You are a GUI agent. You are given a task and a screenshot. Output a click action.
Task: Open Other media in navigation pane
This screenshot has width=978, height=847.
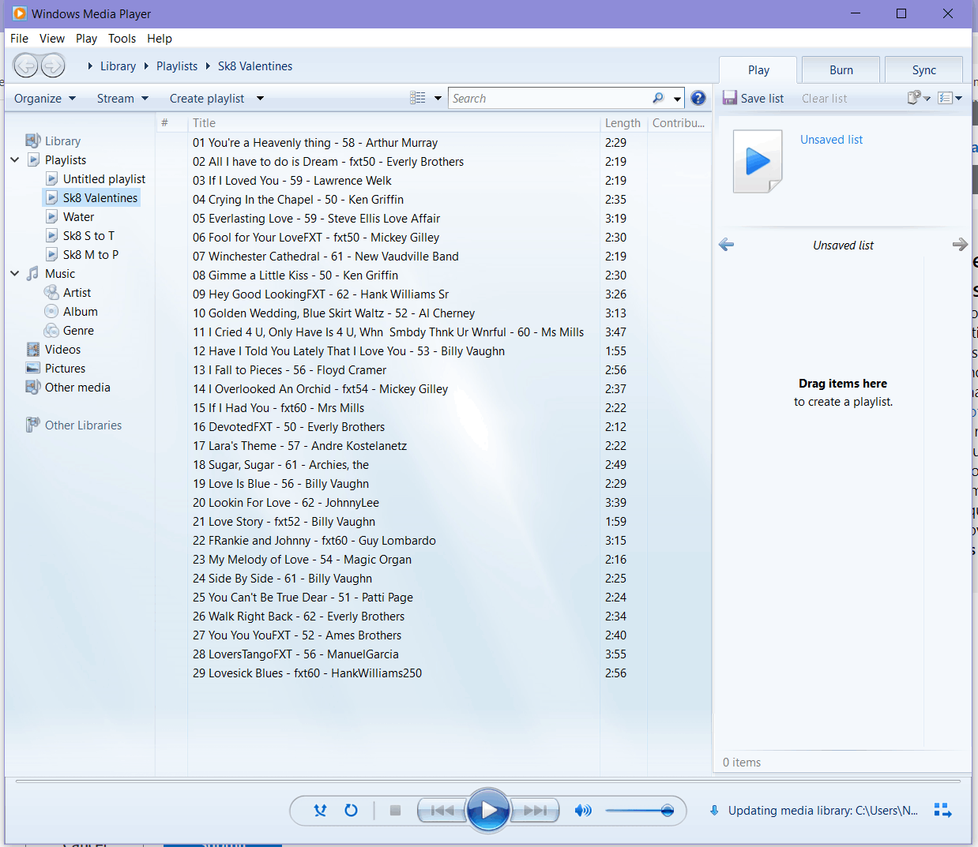click(x=77, y=387)
